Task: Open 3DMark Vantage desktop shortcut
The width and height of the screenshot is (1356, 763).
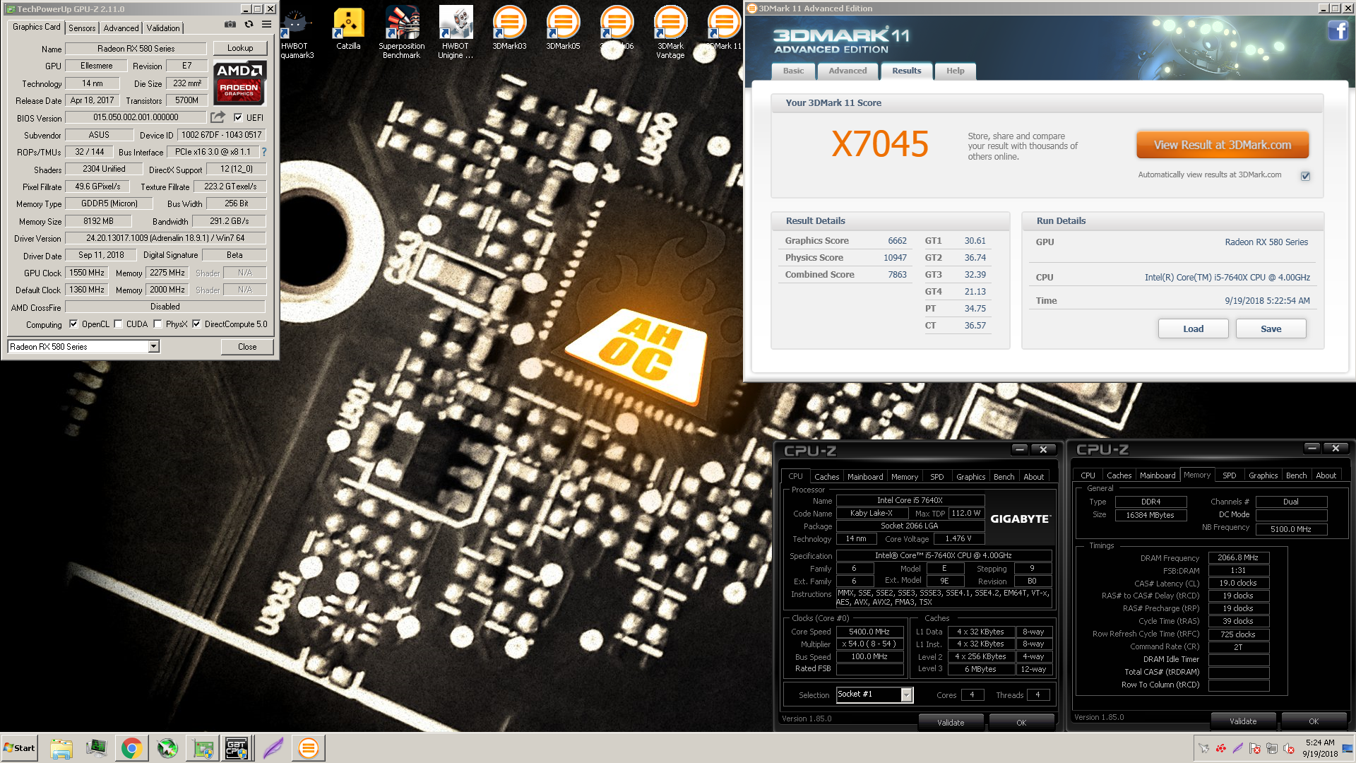Action: 670,33
